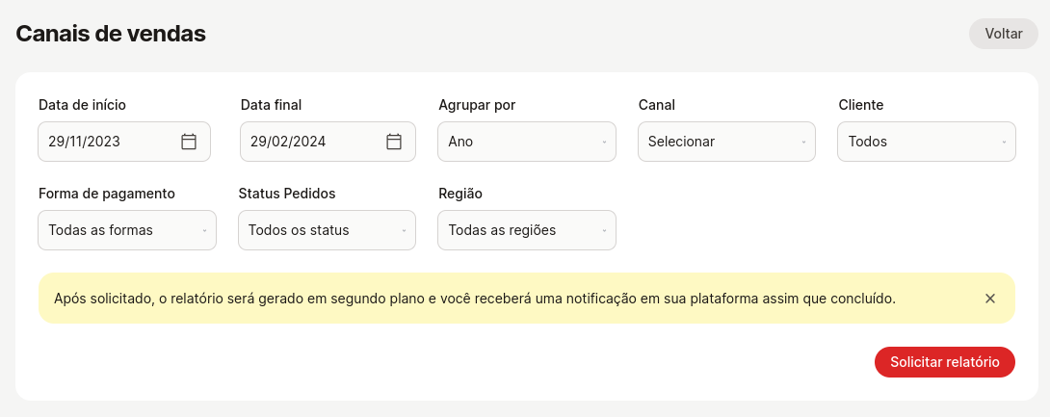
Task: Open the calendar icon for Data de início
Action: point(189,142)
